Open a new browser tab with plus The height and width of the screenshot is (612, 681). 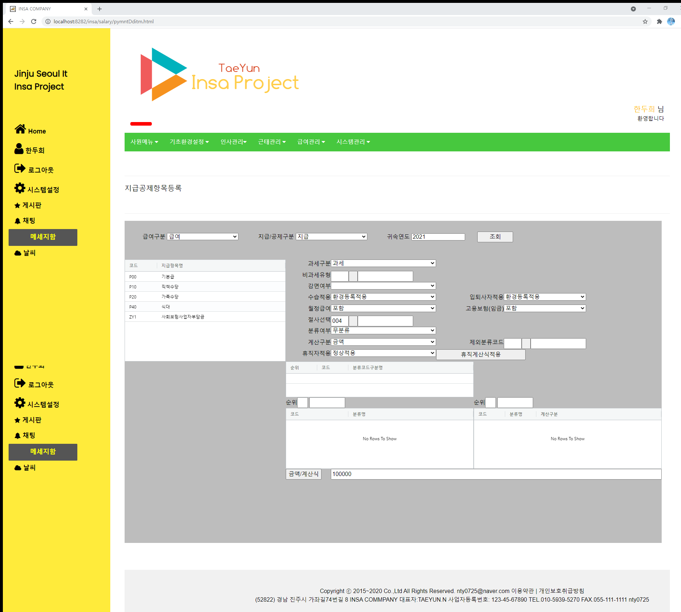click(x=100, y=9)
